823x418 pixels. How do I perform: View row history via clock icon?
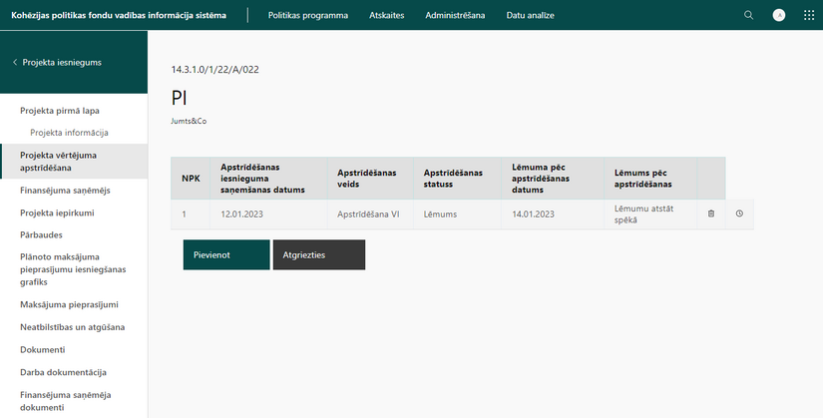[x=739, y=213]
